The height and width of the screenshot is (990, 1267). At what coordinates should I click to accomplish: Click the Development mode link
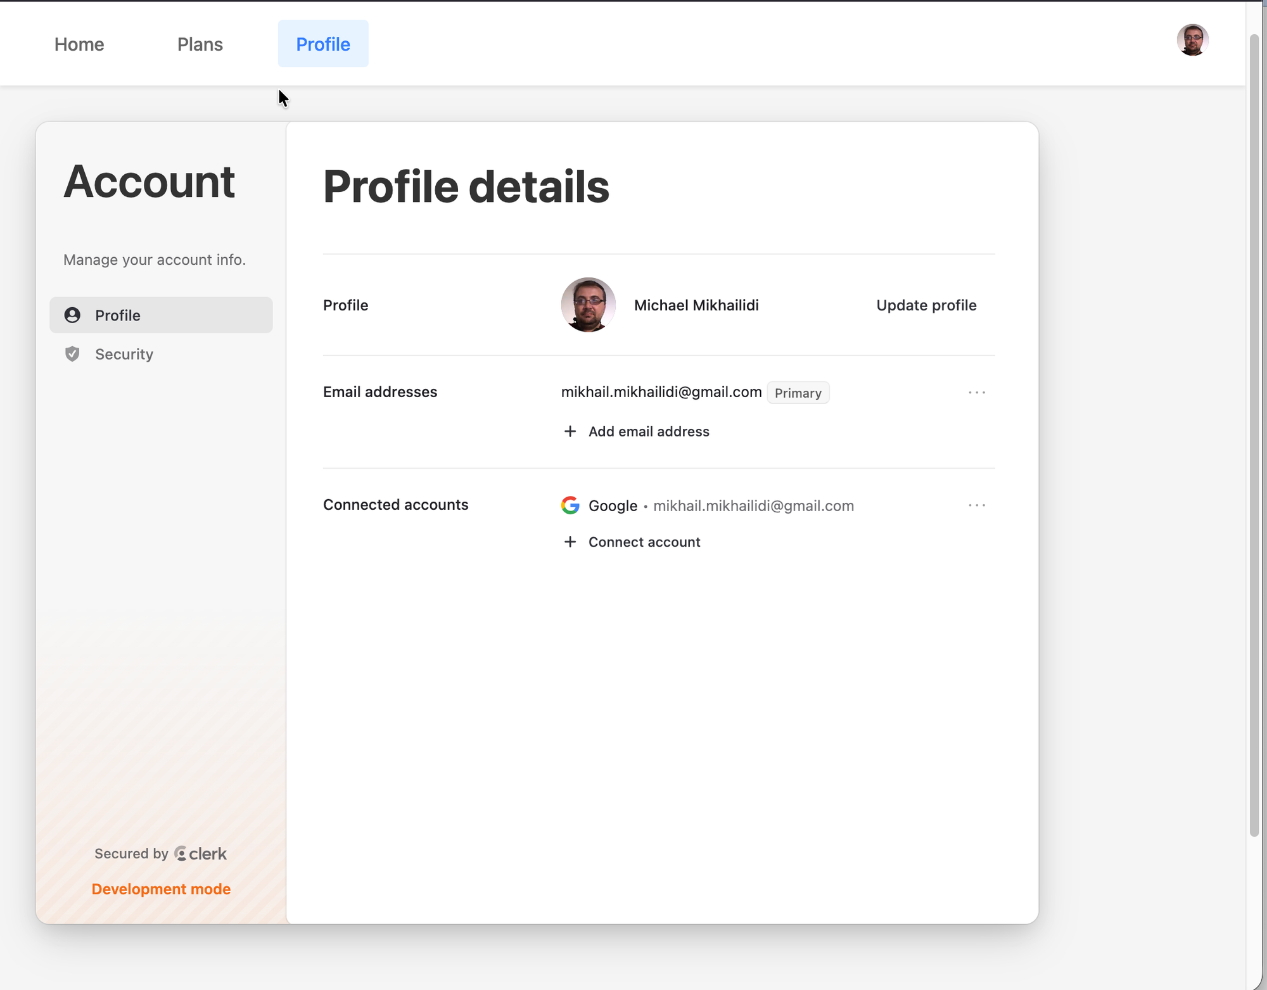click(161, 889)
